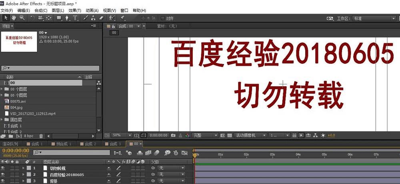
Task: Open the 合成(C) menu
Action: coord(41,10)
